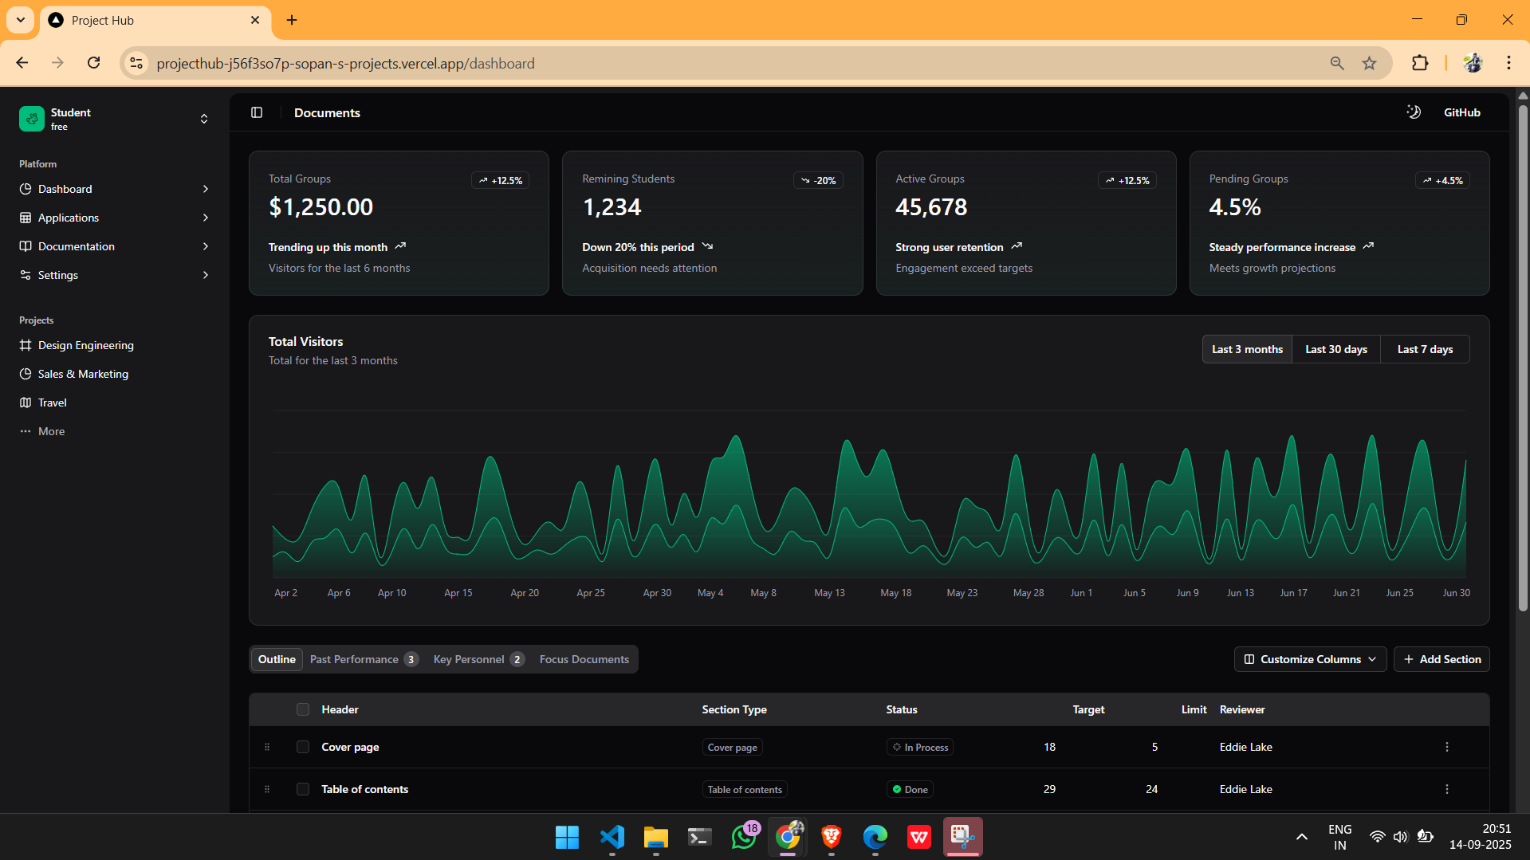The height and width of the screenshot is (860, 1530).
Task: Open a new browser tab
Action: (292, 20)
